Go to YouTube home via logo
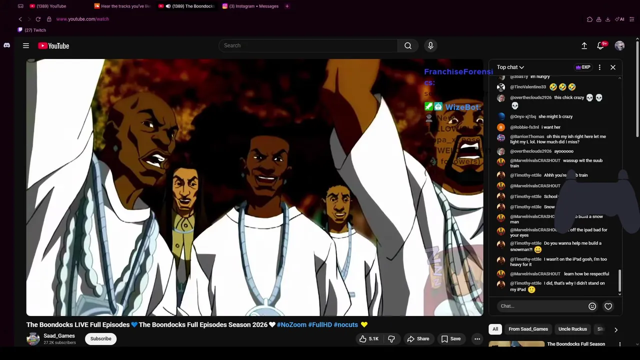This screenshot has width=640, height=360. pyautogui.click(x=53, y=45)
